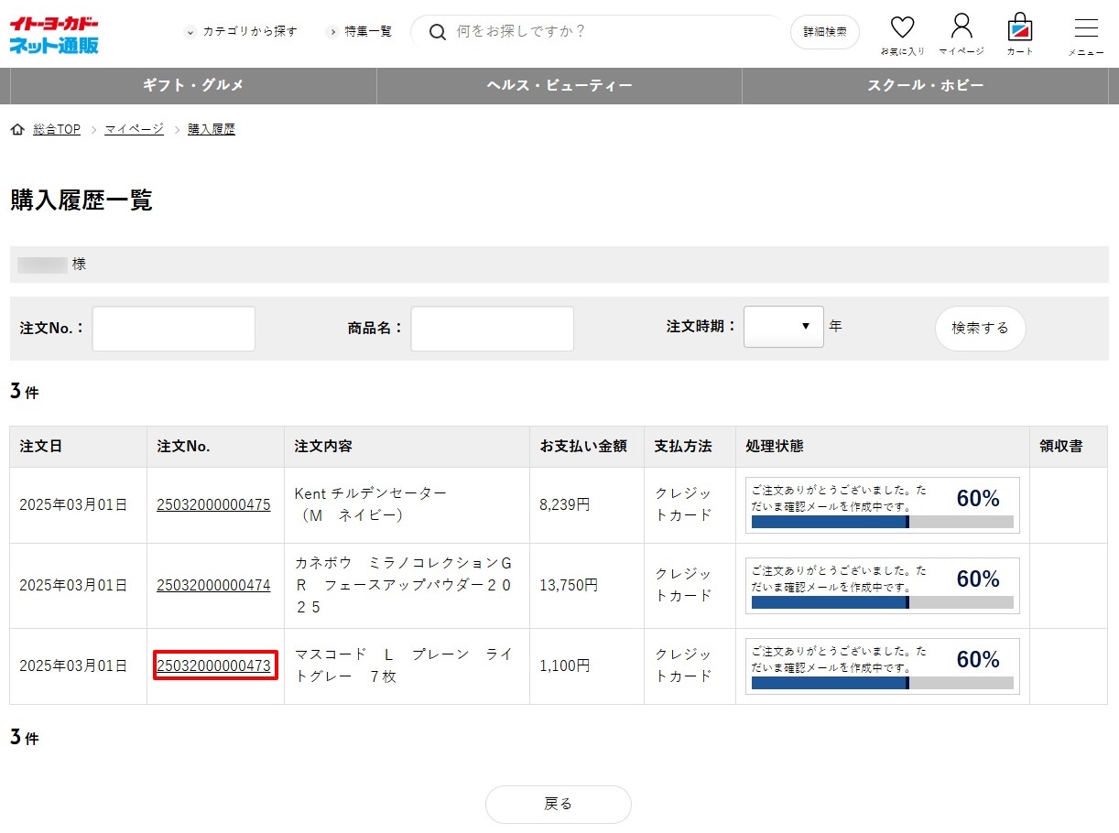Image resolution: width=1119 pixels, height=833 pixels.
Task: Expand 特集一覧 chevron
Action: pyautogui.click(x=332, y=32)
